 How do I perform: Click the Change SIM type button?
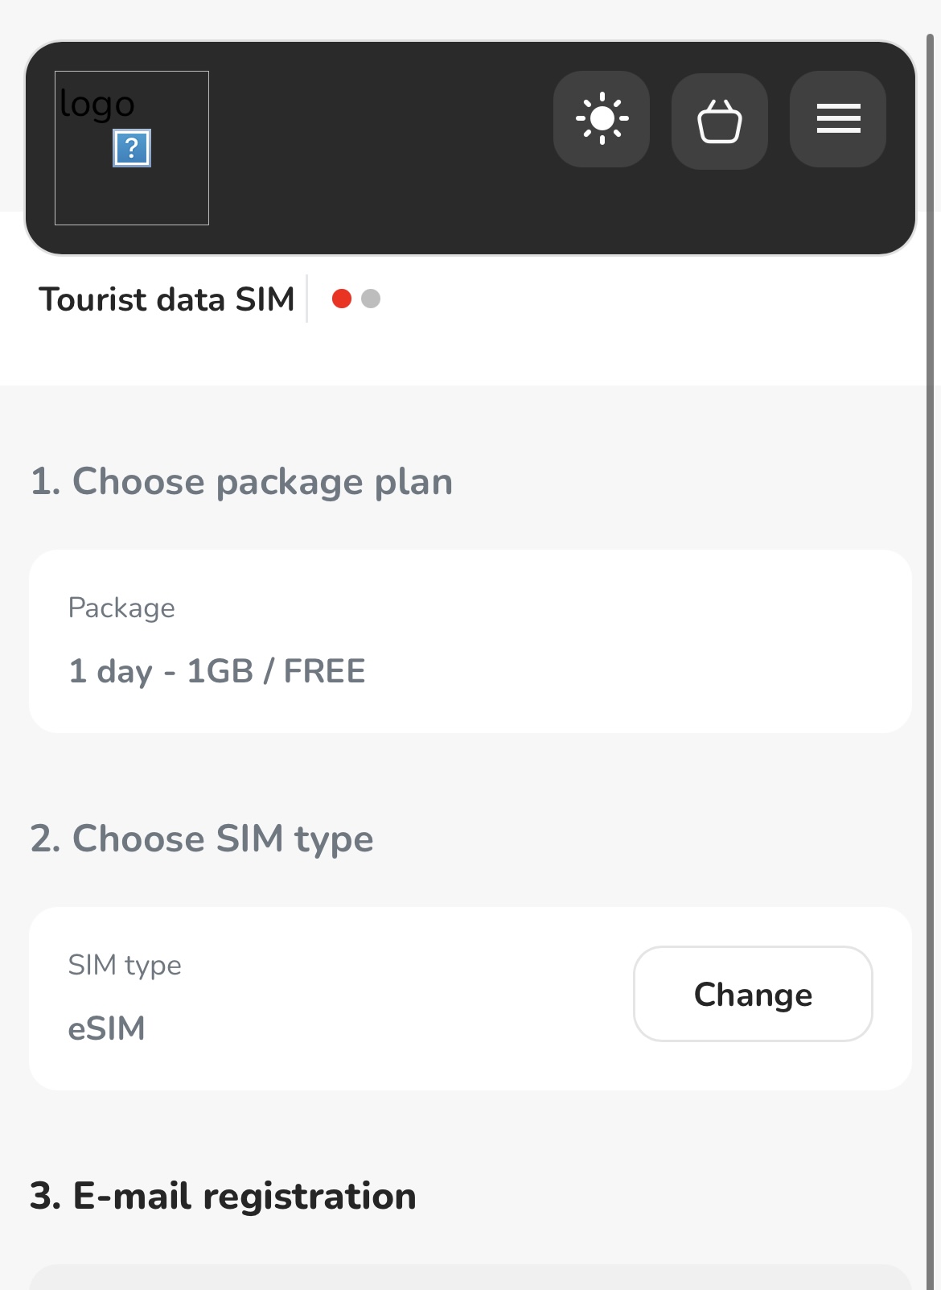(753, 994)
